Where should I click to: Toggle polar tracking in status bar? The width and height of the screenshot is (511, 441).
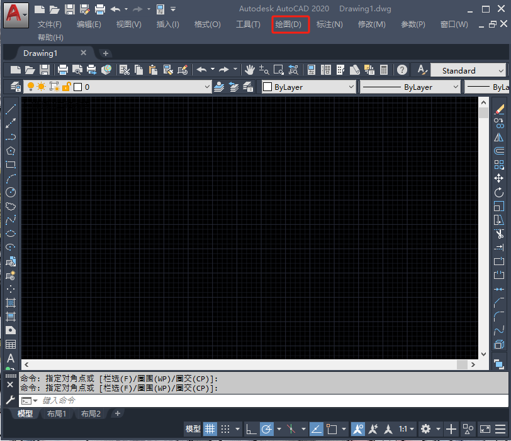tap(267, 429)
